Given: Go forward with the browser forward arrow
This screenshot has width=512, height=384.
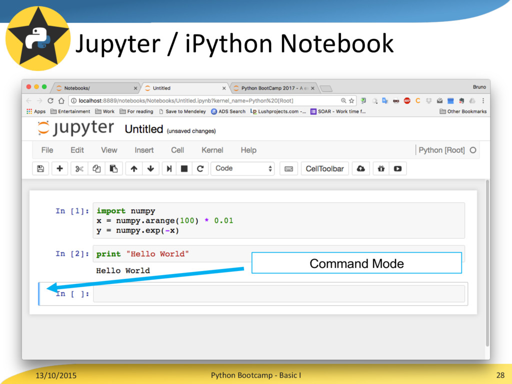Looking at the screenshot, I should click(x=39, y=100).
